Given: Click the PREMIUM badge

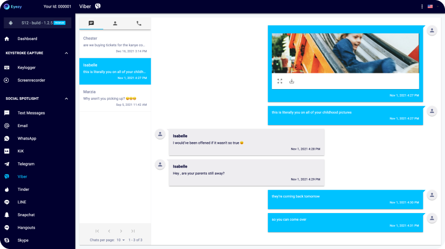Looking at the screenshot, I should (x=60, y=23).
